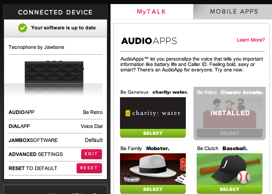The image size is (272, 194).
Task: Click the black Jambox speaker image
Action: pos(54,72)
